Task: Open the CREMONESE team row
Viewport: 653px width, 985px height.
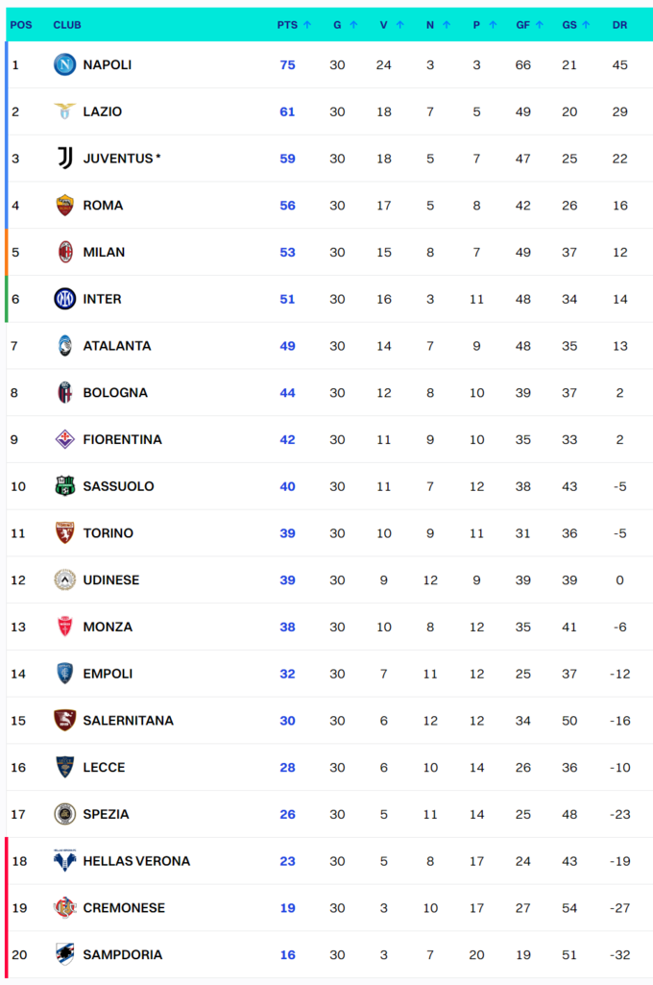Action: pyautogui.click(x=124, y=908)
